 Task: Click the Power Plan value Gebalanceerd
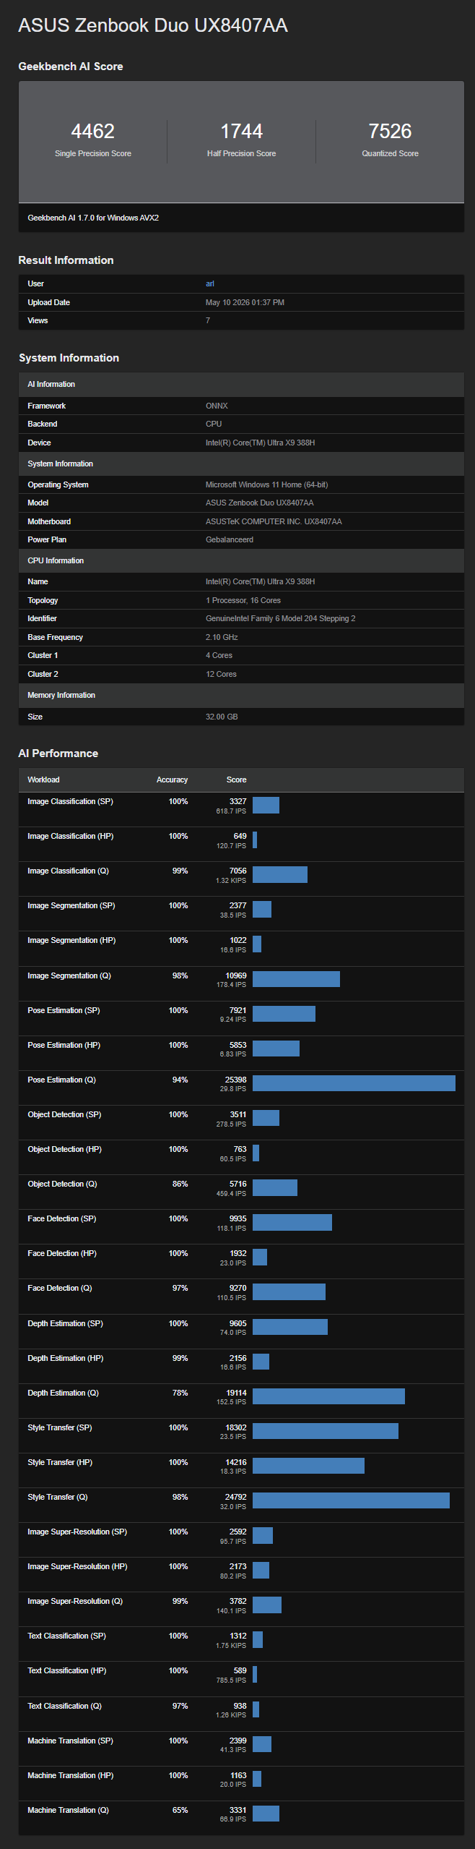(230, 539)
